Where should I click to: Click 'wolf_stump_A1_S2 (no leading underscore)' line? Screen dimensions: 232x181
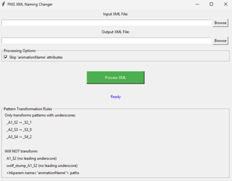pos(42,166)
